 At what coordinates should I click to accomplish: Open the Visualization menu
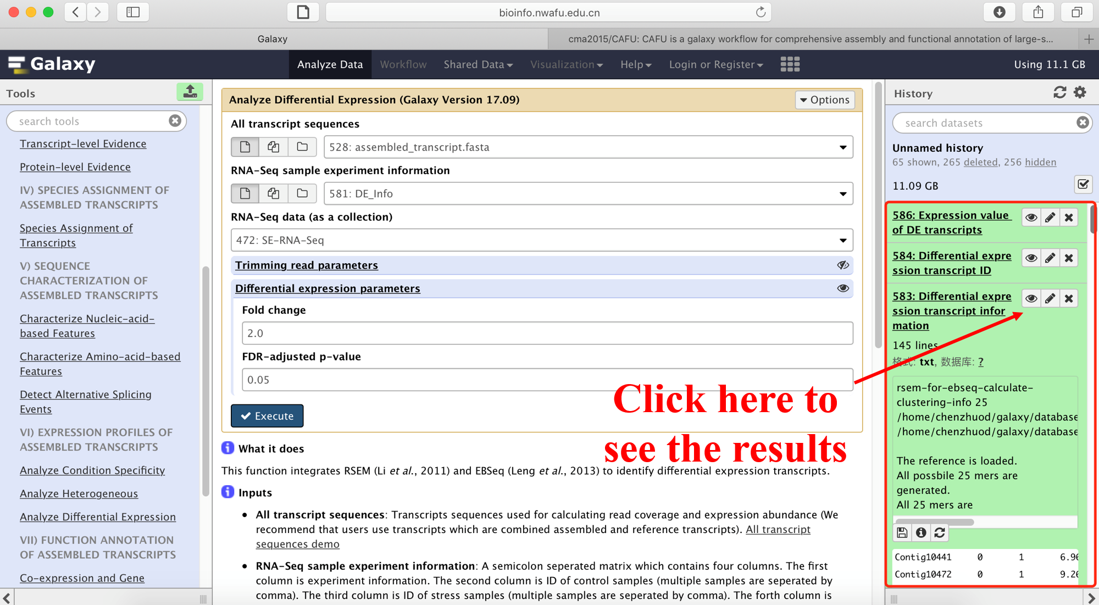click(x=567, y=64)
